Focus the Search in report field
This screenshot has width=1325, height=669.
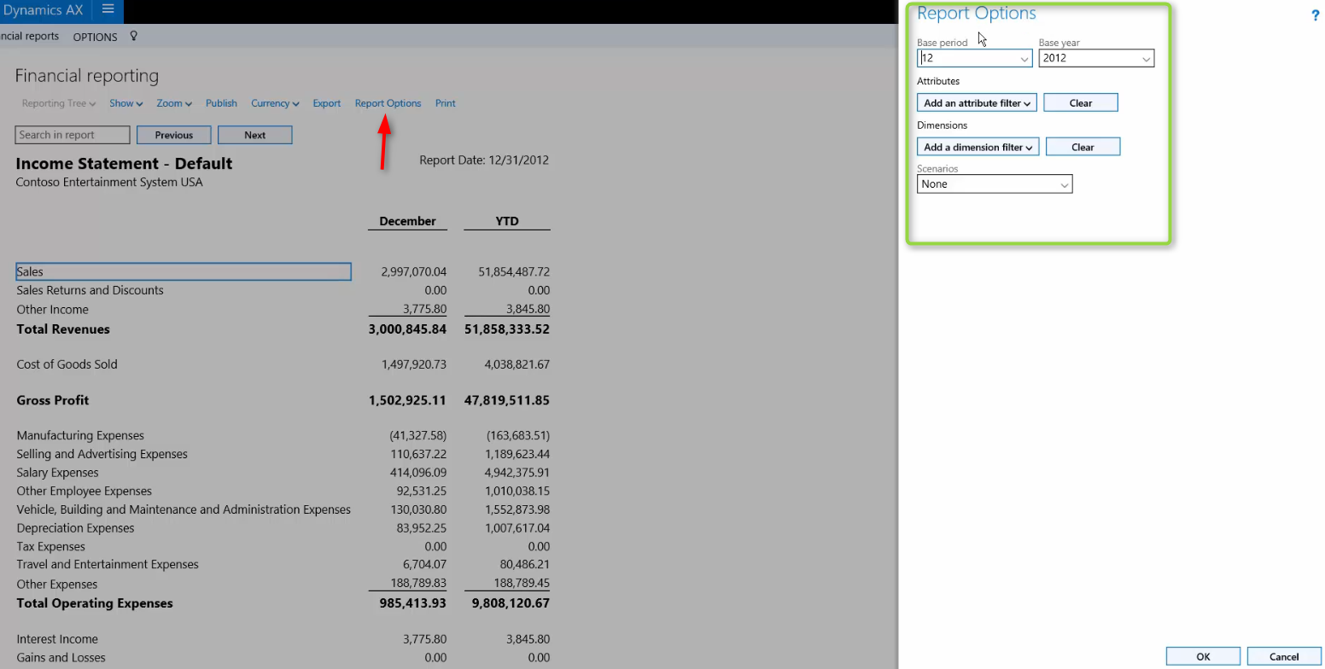point(73,135)
